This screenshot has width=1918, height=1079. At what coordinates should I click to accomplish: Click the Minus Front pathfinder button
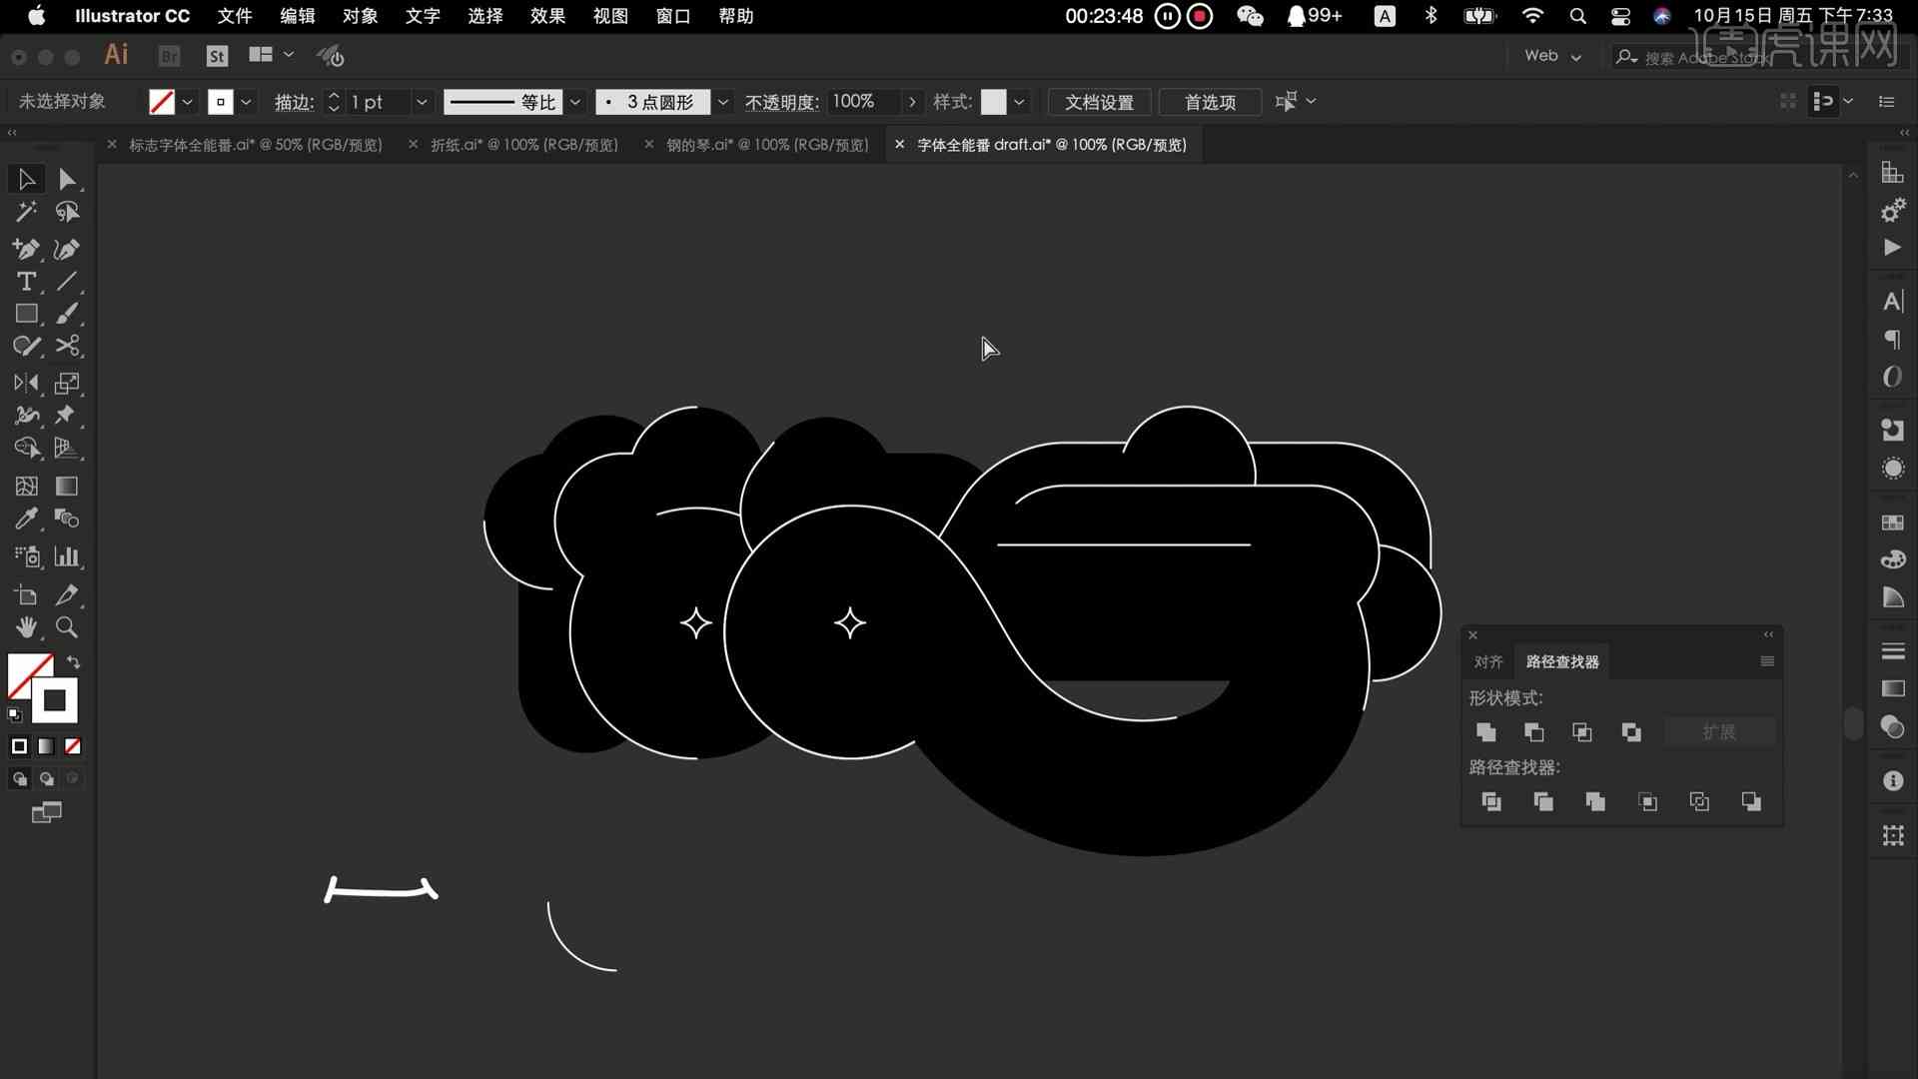coord(1534,732)
